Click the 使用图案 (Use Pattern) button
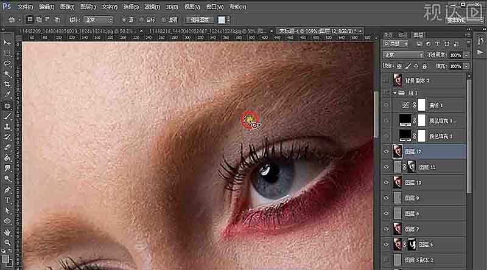487x270 pixels. click(x=200, y=20)
